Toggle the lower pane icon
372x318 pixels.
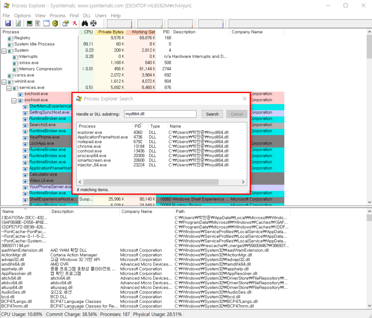tap(46, 23)
